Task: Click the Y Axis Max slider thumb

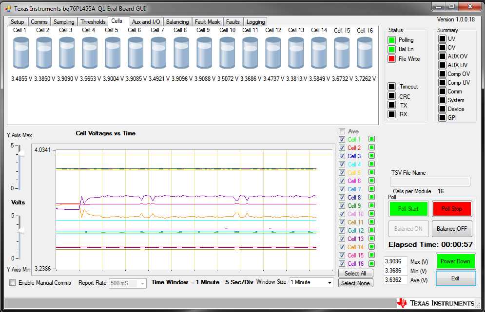Action: 21,153
